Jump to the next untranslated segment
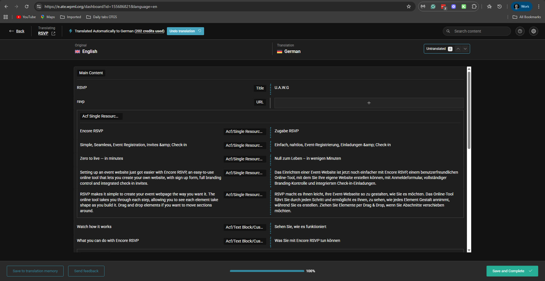Viewport: 545px width, 281px height. pos(465,49)
